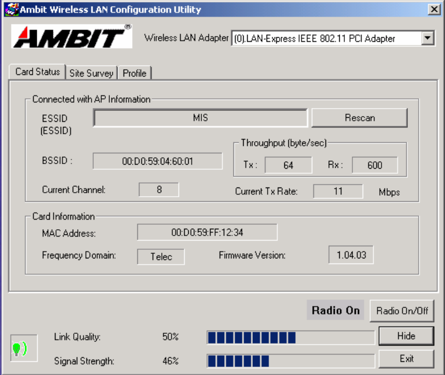Click the MAC Address label
445x375 pixels.
(69, 233)
